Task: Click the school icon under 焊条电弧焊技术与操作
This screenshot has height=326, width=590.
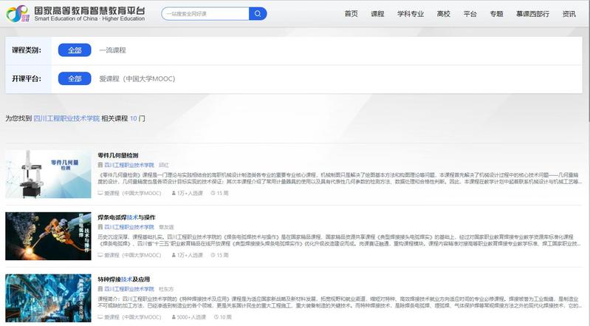Action: click(x=100, y=228)
